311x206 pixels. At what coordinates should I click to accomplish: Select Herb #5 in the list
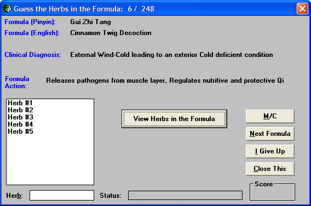[x=20, y=131]
